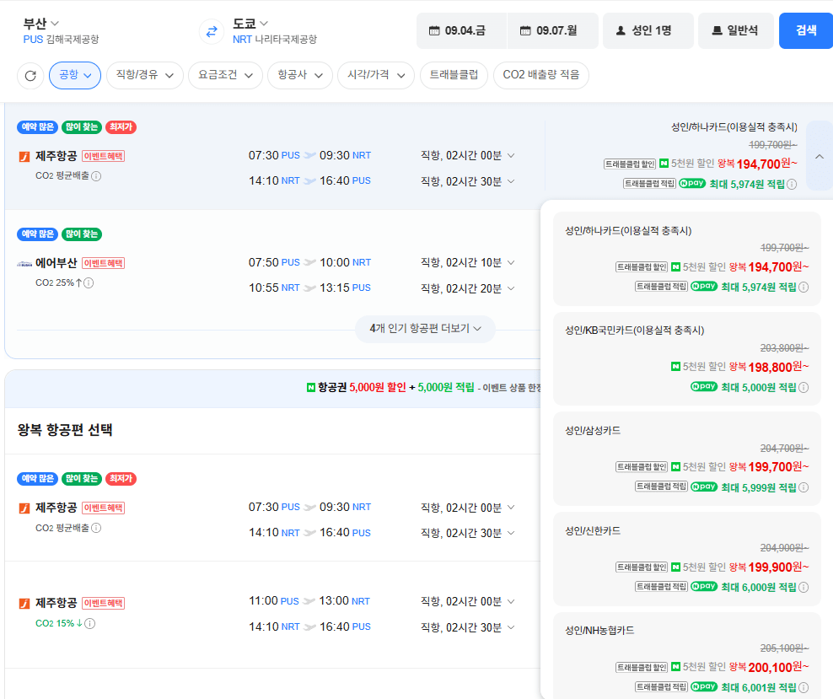This screenshot has width=833, height=699.
Task: Click 트래블클럽 적립 tag in NH농협카드 fare
Action: [x=661, y=687]
